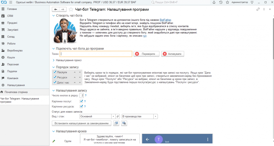Click help mark for Картинки послуг
This screenshot has height=146, width=274.
tap(85, 101)
